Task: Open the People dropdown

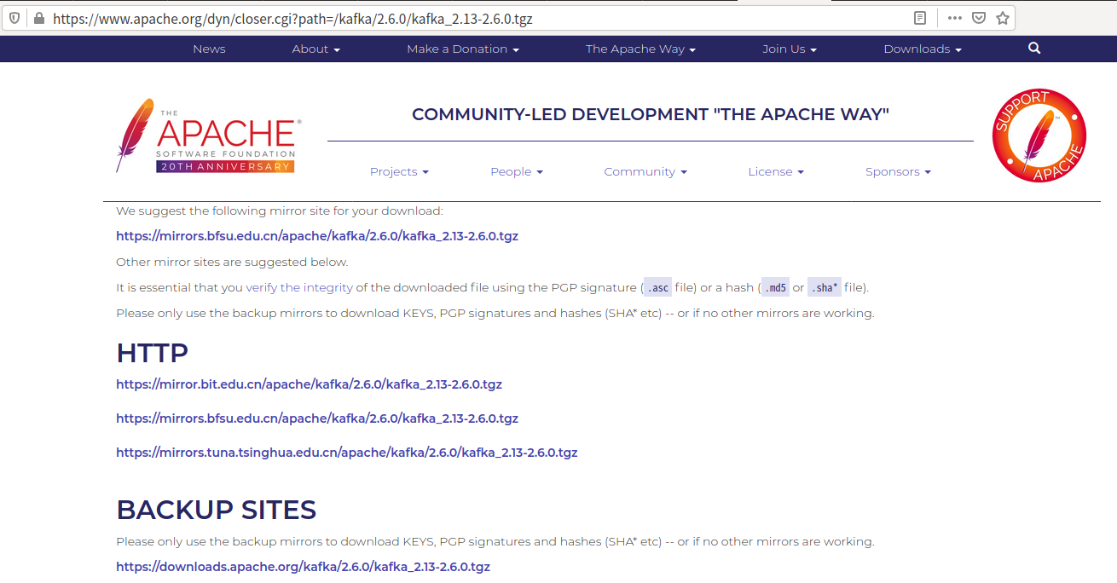Action: [x=517, y=171]
